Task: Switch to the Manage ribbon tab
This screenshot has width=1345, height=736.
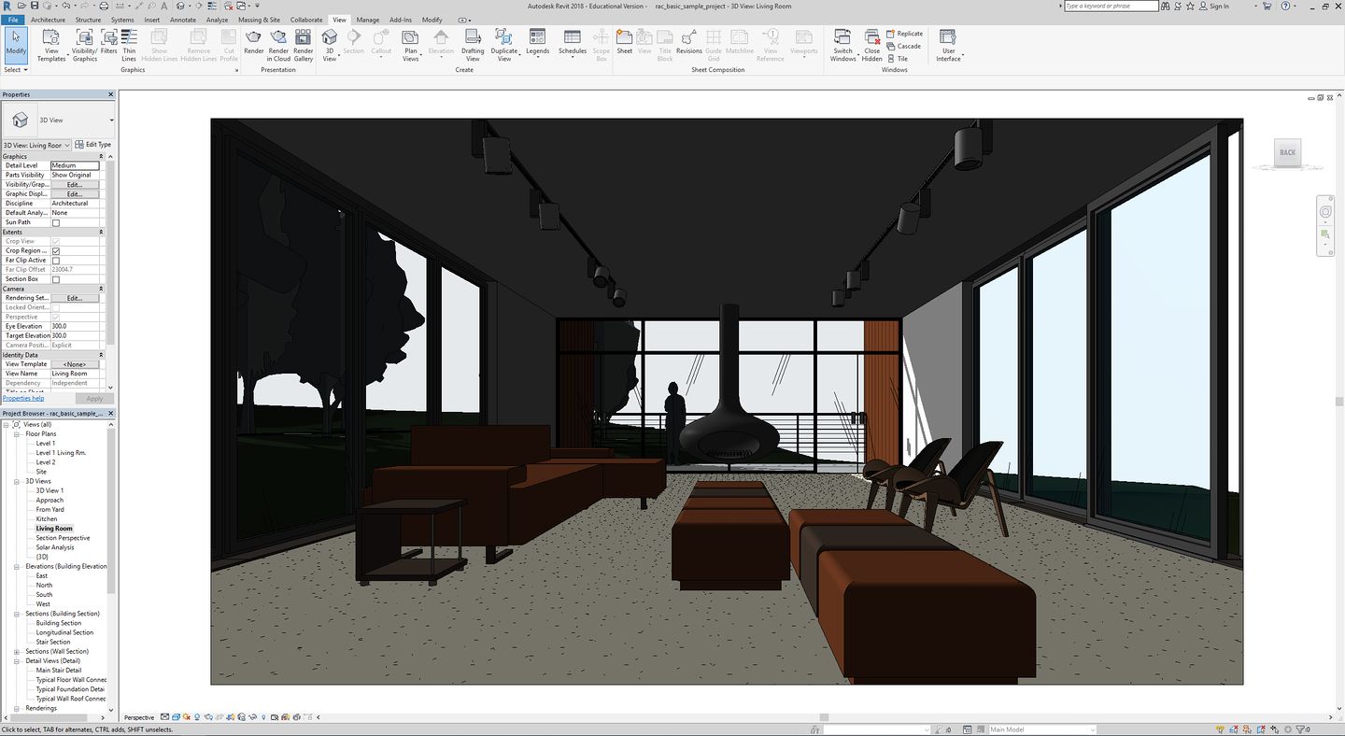Action: [367, 20]
